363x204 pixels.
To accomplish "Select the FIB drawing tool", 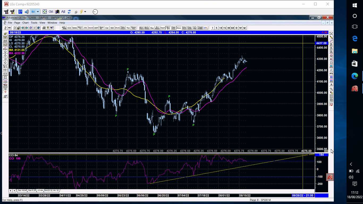I will 5,88.
